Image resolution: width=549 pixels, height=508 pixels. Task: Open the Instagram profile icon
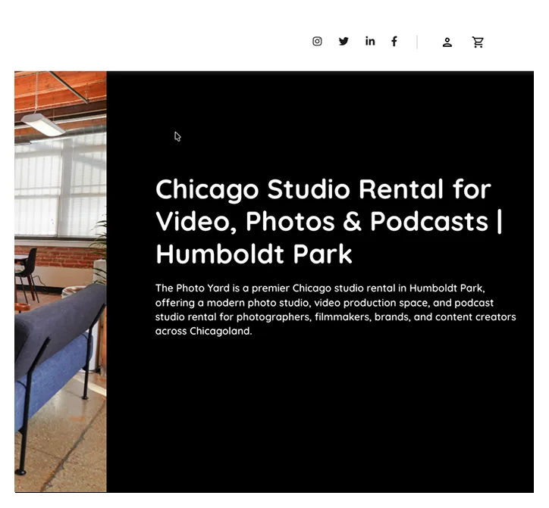click(317, 41)
